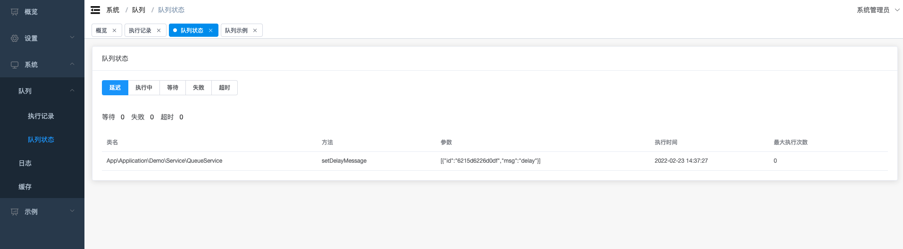This screenshot has width=903, height=249.
Task: Open the 系统管理员 user dropdown
Action: point(878,10)
